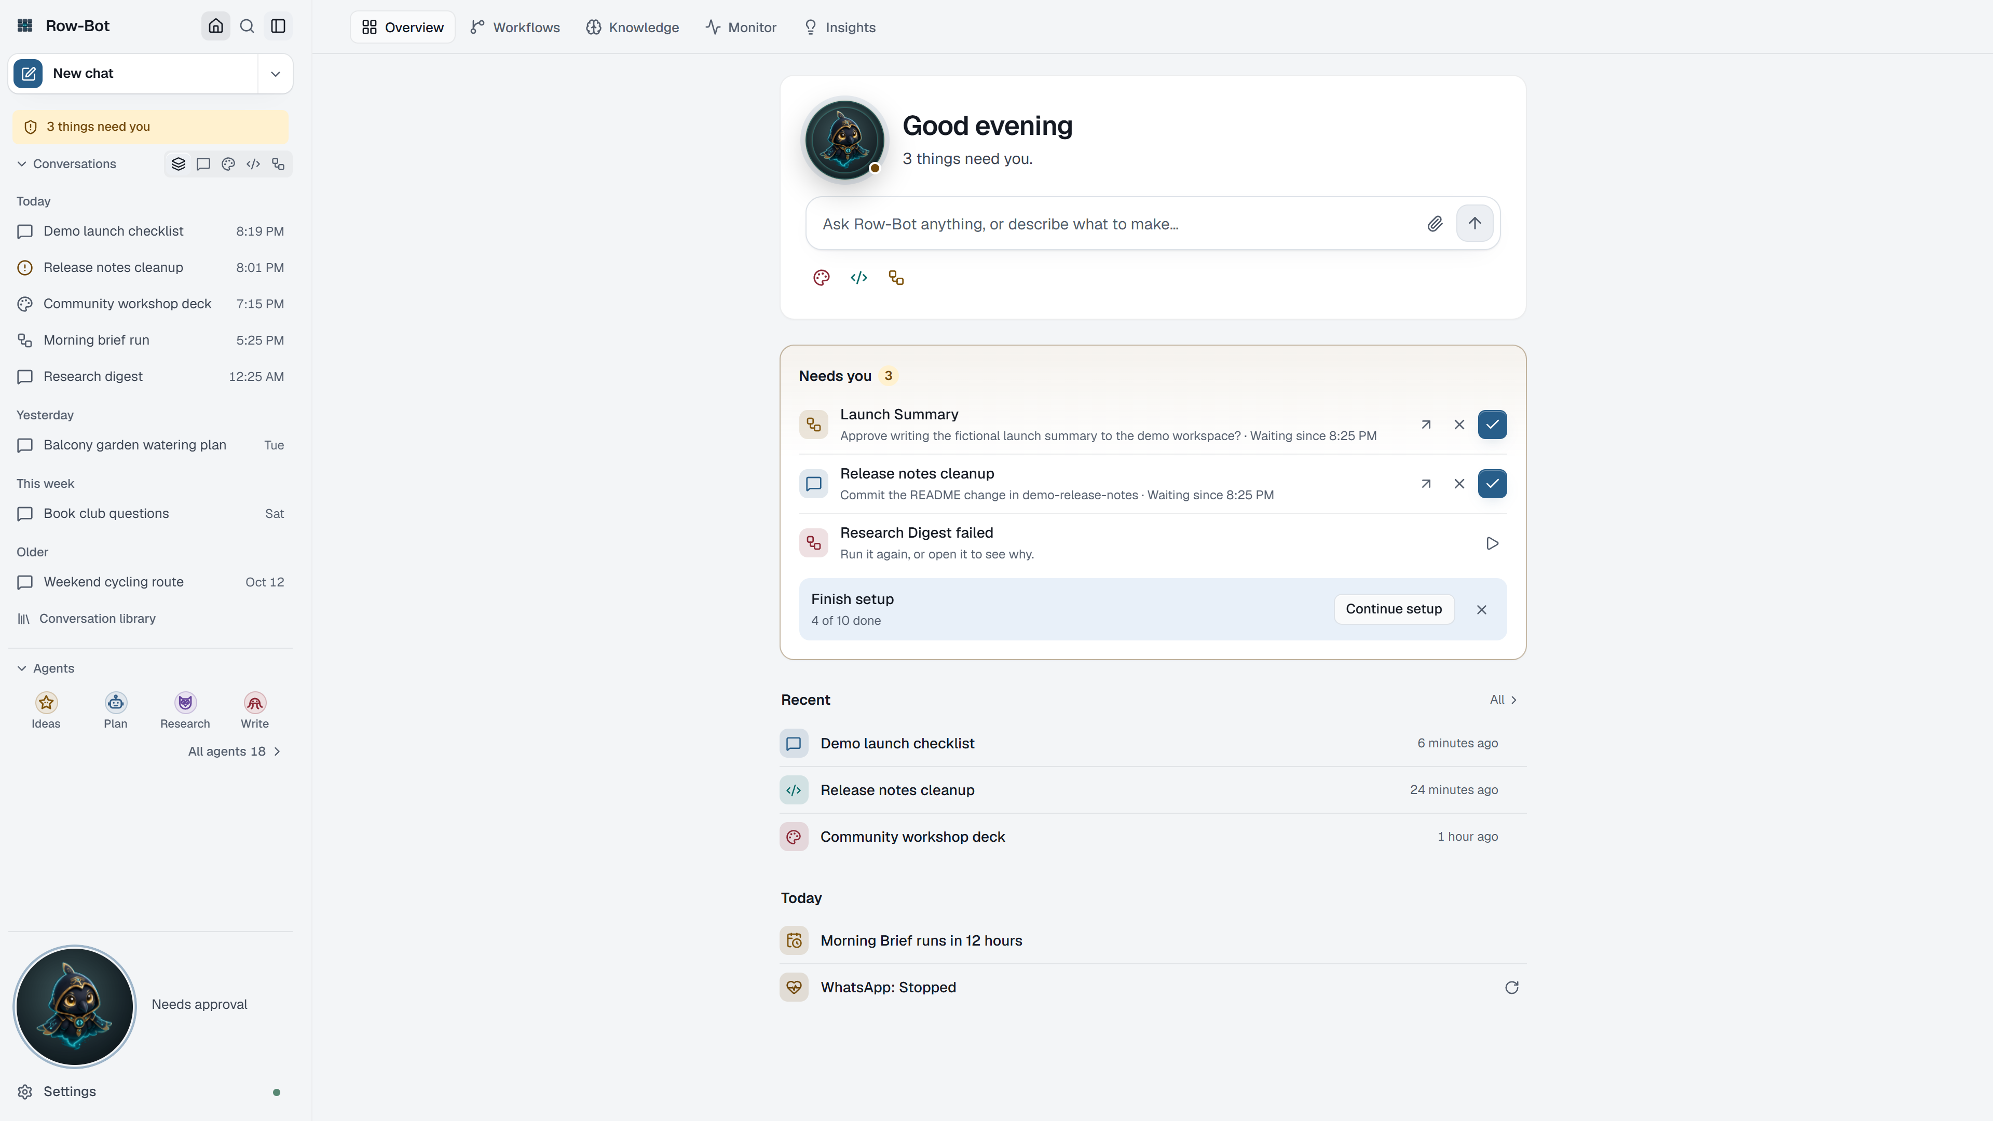Dismiss the Finish setup banner

pos(1482,610)
